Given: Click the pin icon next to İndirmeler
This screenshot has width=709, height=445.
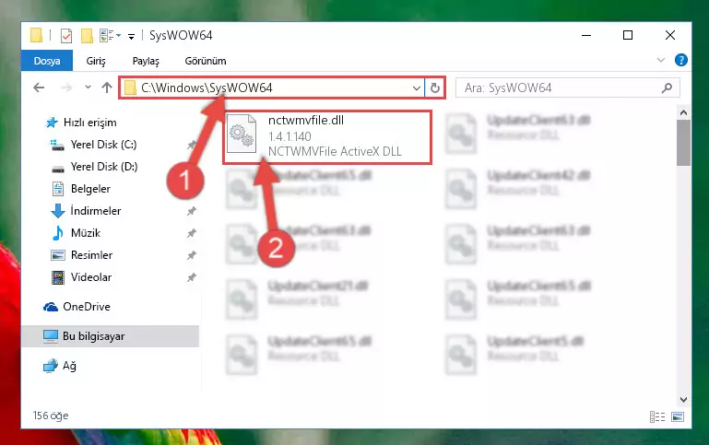Looking at the screenshot, I should point(192,211).
